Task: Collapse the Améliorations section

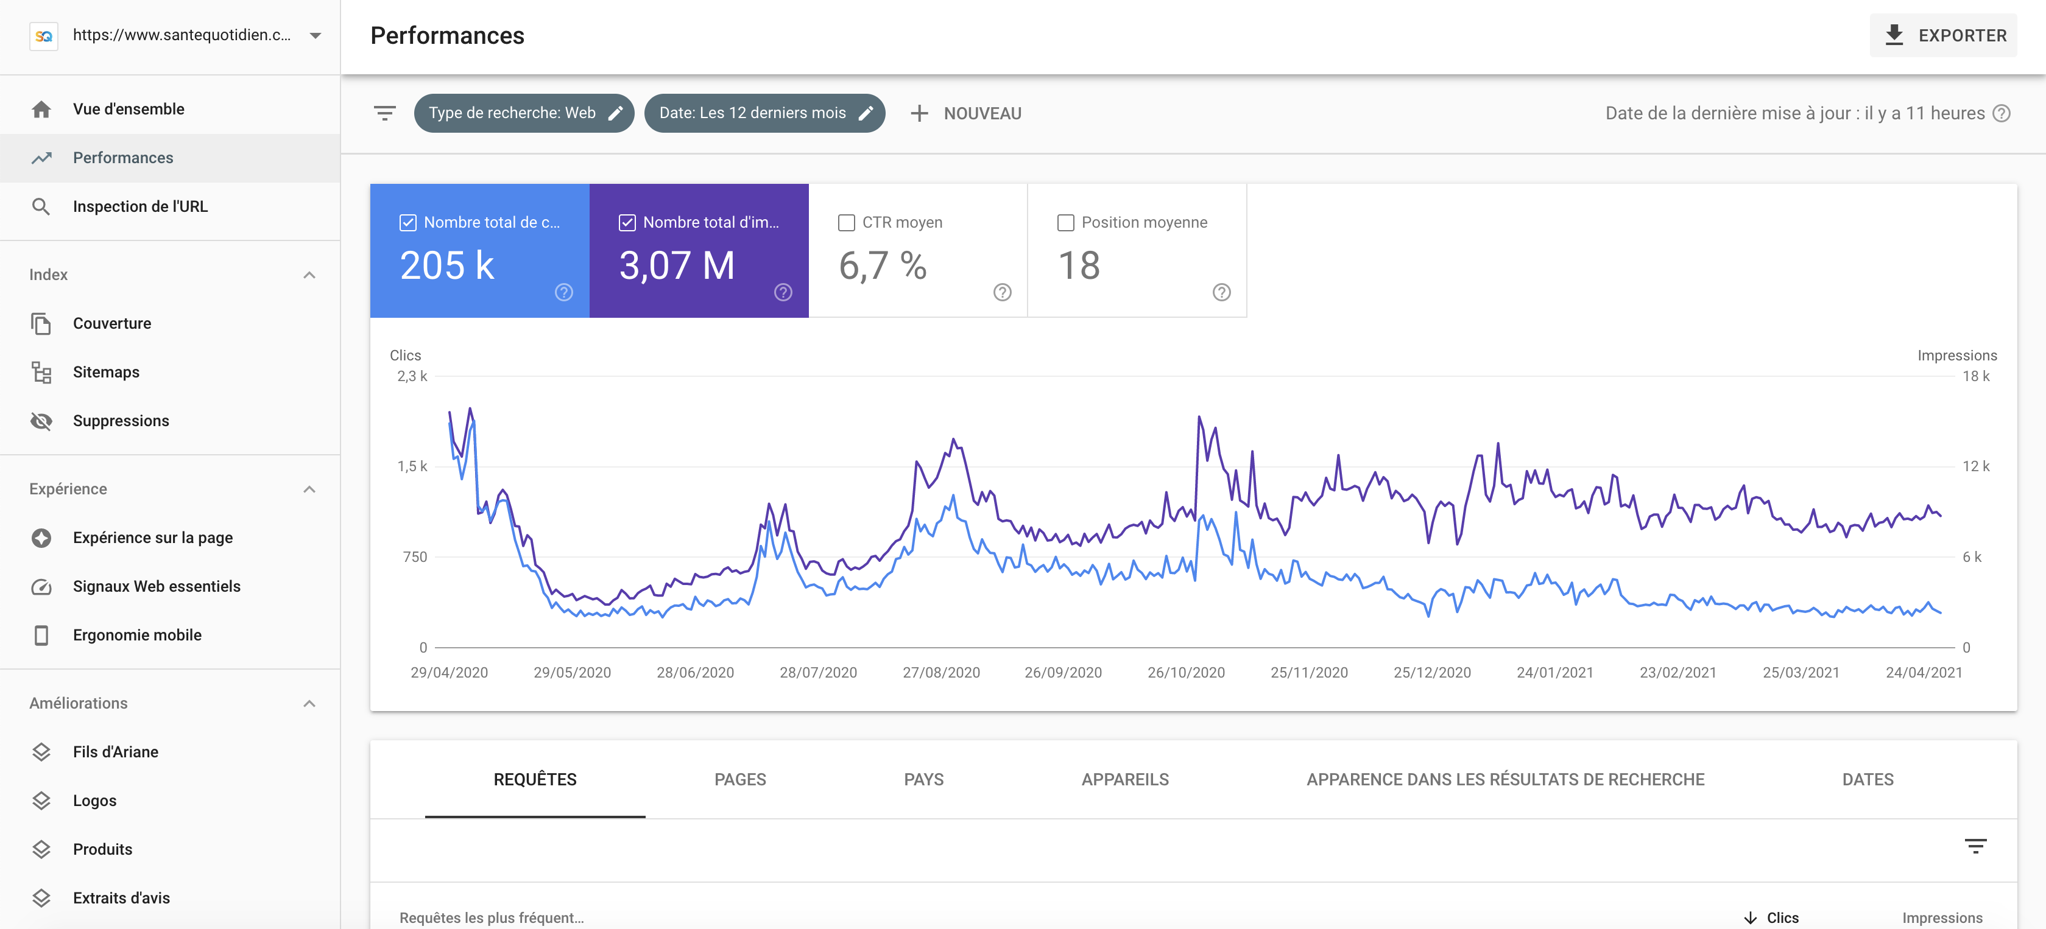Action: click(x=310, y=704)
